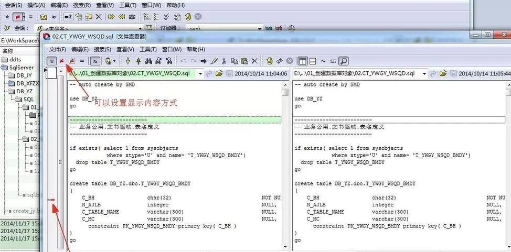Open 会话(S) menu in background window
The image size is (511, 252).
click(14, 5)
